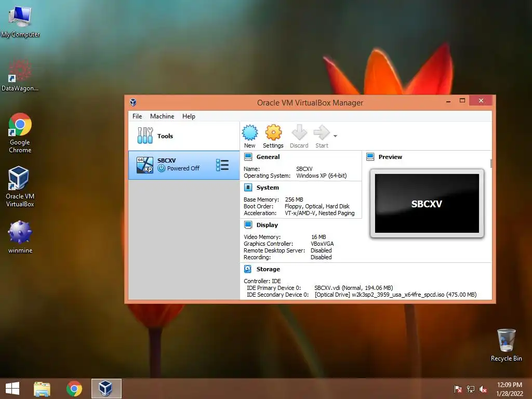
Task: Open File Explorer from taskbar
Action: [42, 389]
